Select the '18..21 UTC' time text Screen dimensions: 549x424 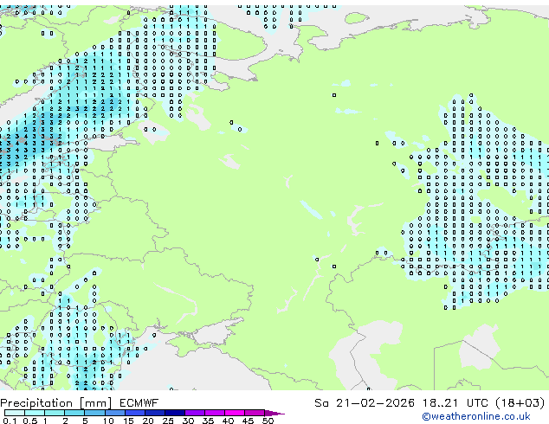pos(455,403)
